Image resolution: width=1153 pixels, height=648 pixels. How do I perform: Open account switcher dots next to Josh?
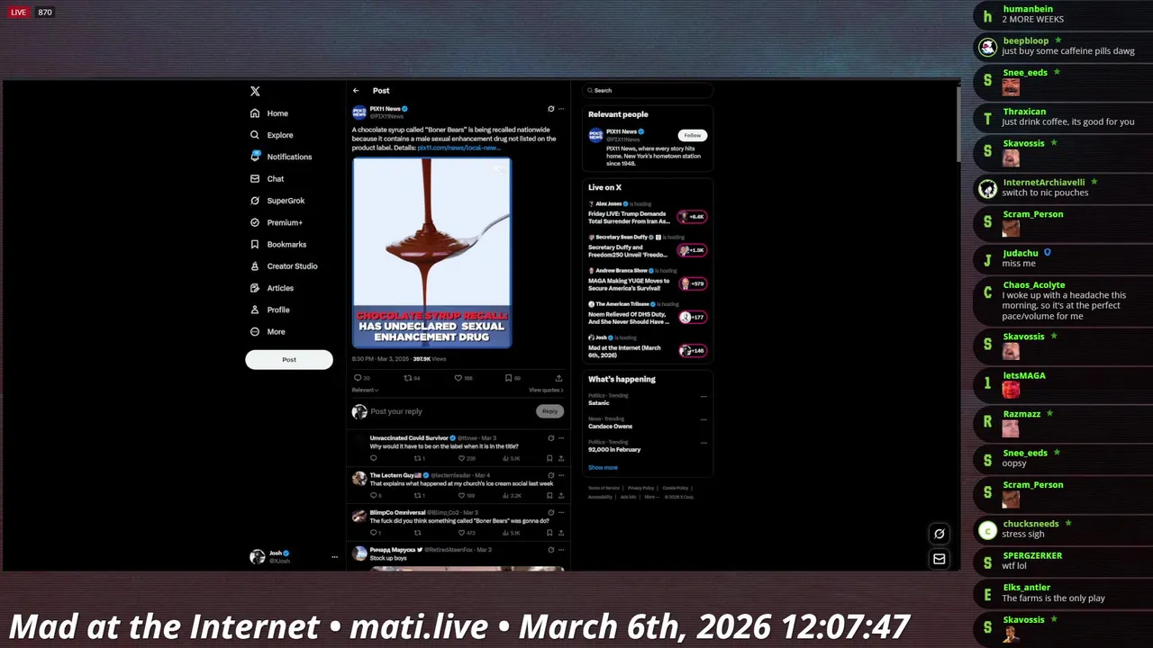pyautogui.click(x=334, y=557)
